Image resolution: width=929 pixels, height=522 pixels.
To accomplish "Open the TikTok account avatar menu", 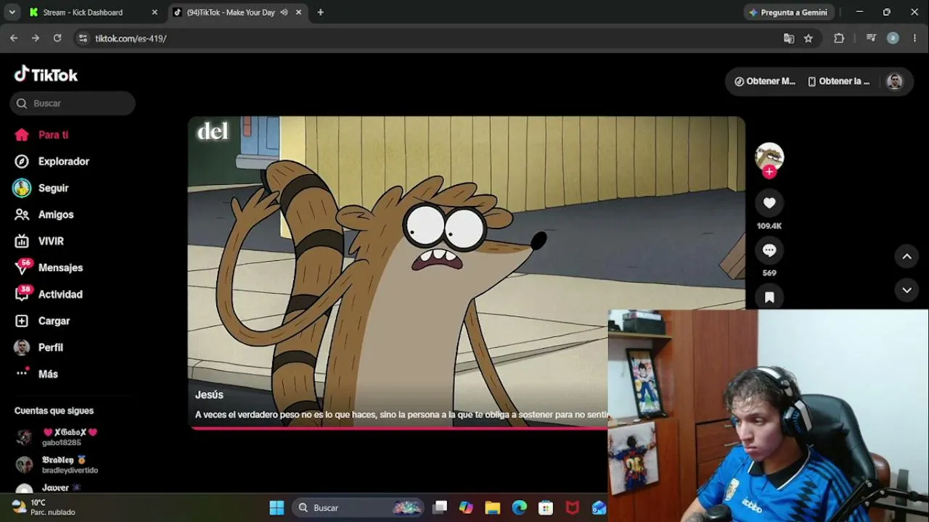I will tap(894, 81).
